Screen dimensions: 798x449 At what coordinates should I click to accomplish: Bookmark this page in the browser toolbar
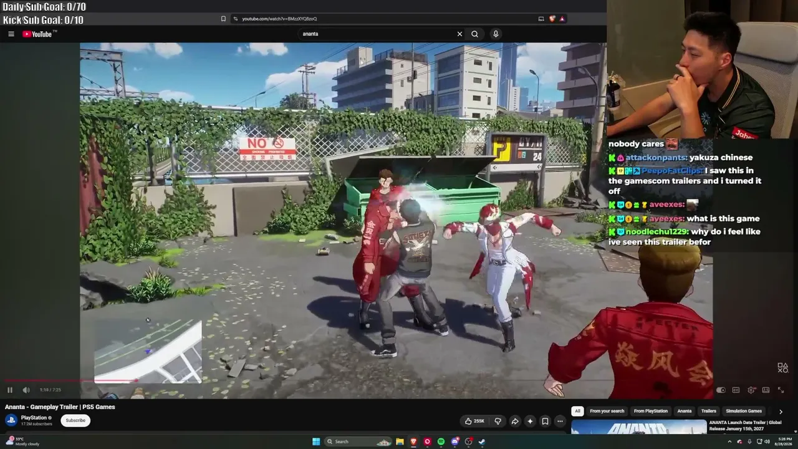[x=223, y=19]
